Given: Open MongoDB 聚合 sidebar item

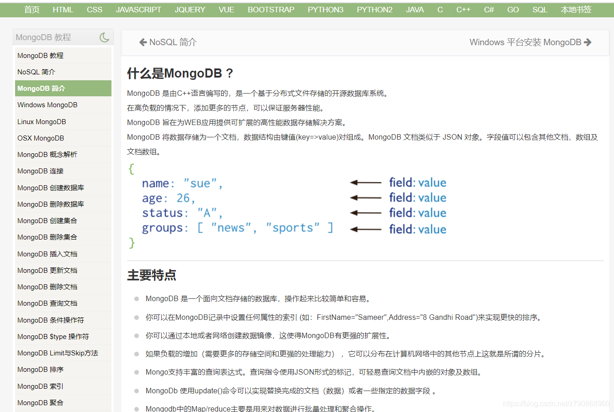Looking at the screenshot, I should pos(63,403).
